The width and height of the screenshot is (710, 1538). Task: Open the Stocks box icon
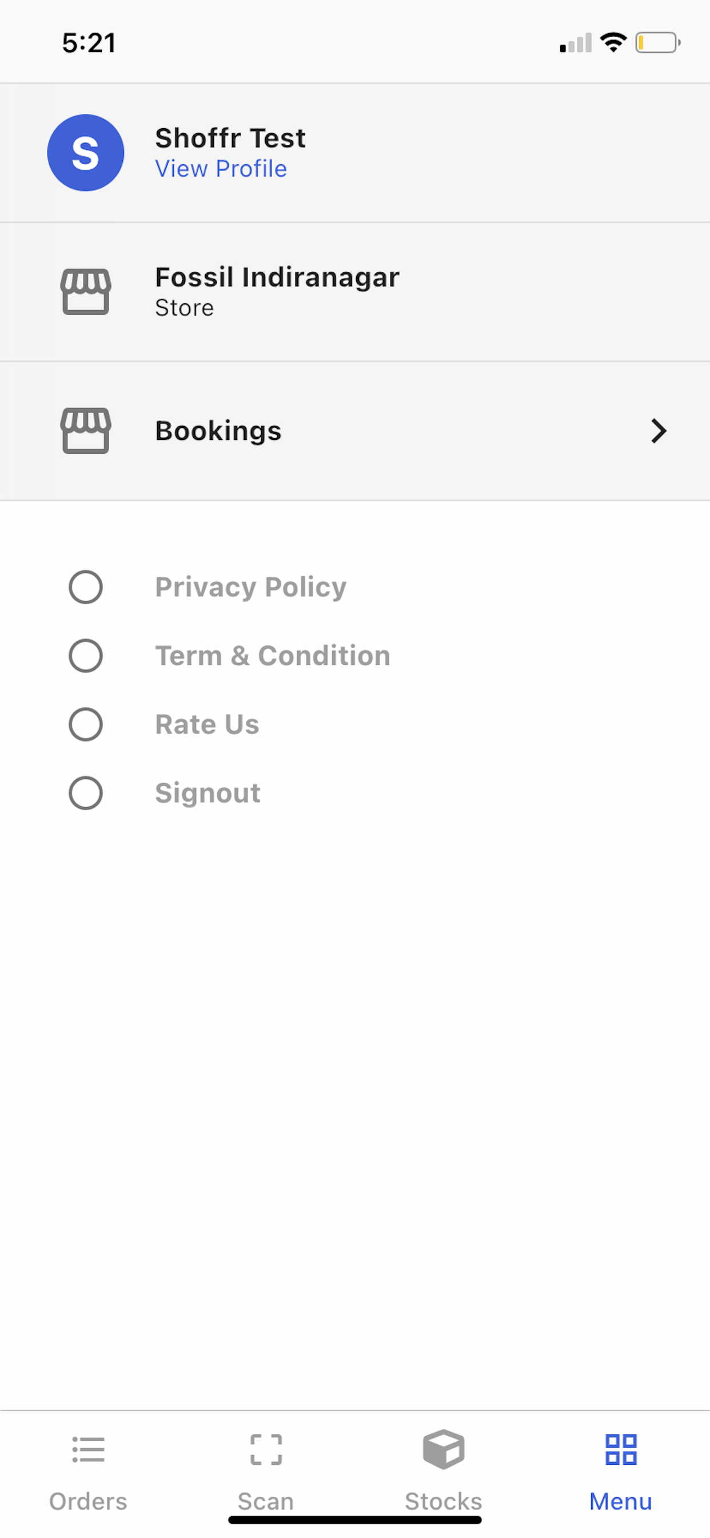point(443,1449)
